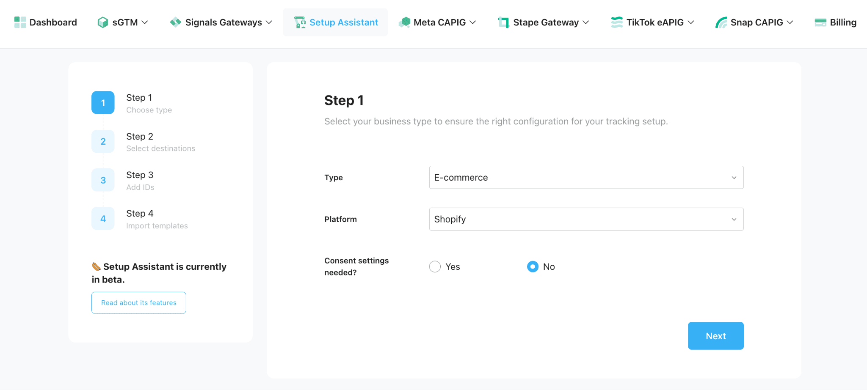Open the Meta CAPIG menu label
867x390 pixels.
point(439,22)
